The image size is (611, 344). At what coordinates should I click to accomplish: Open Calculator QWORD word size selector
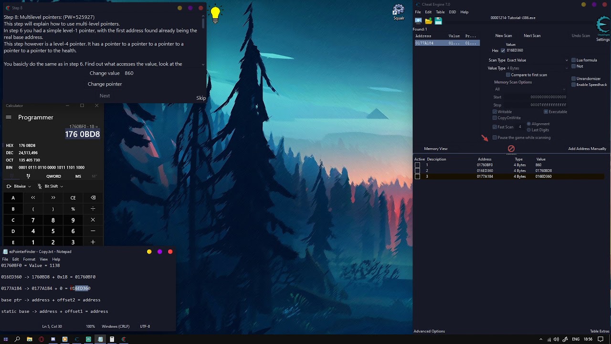click(x=53, y=176)
